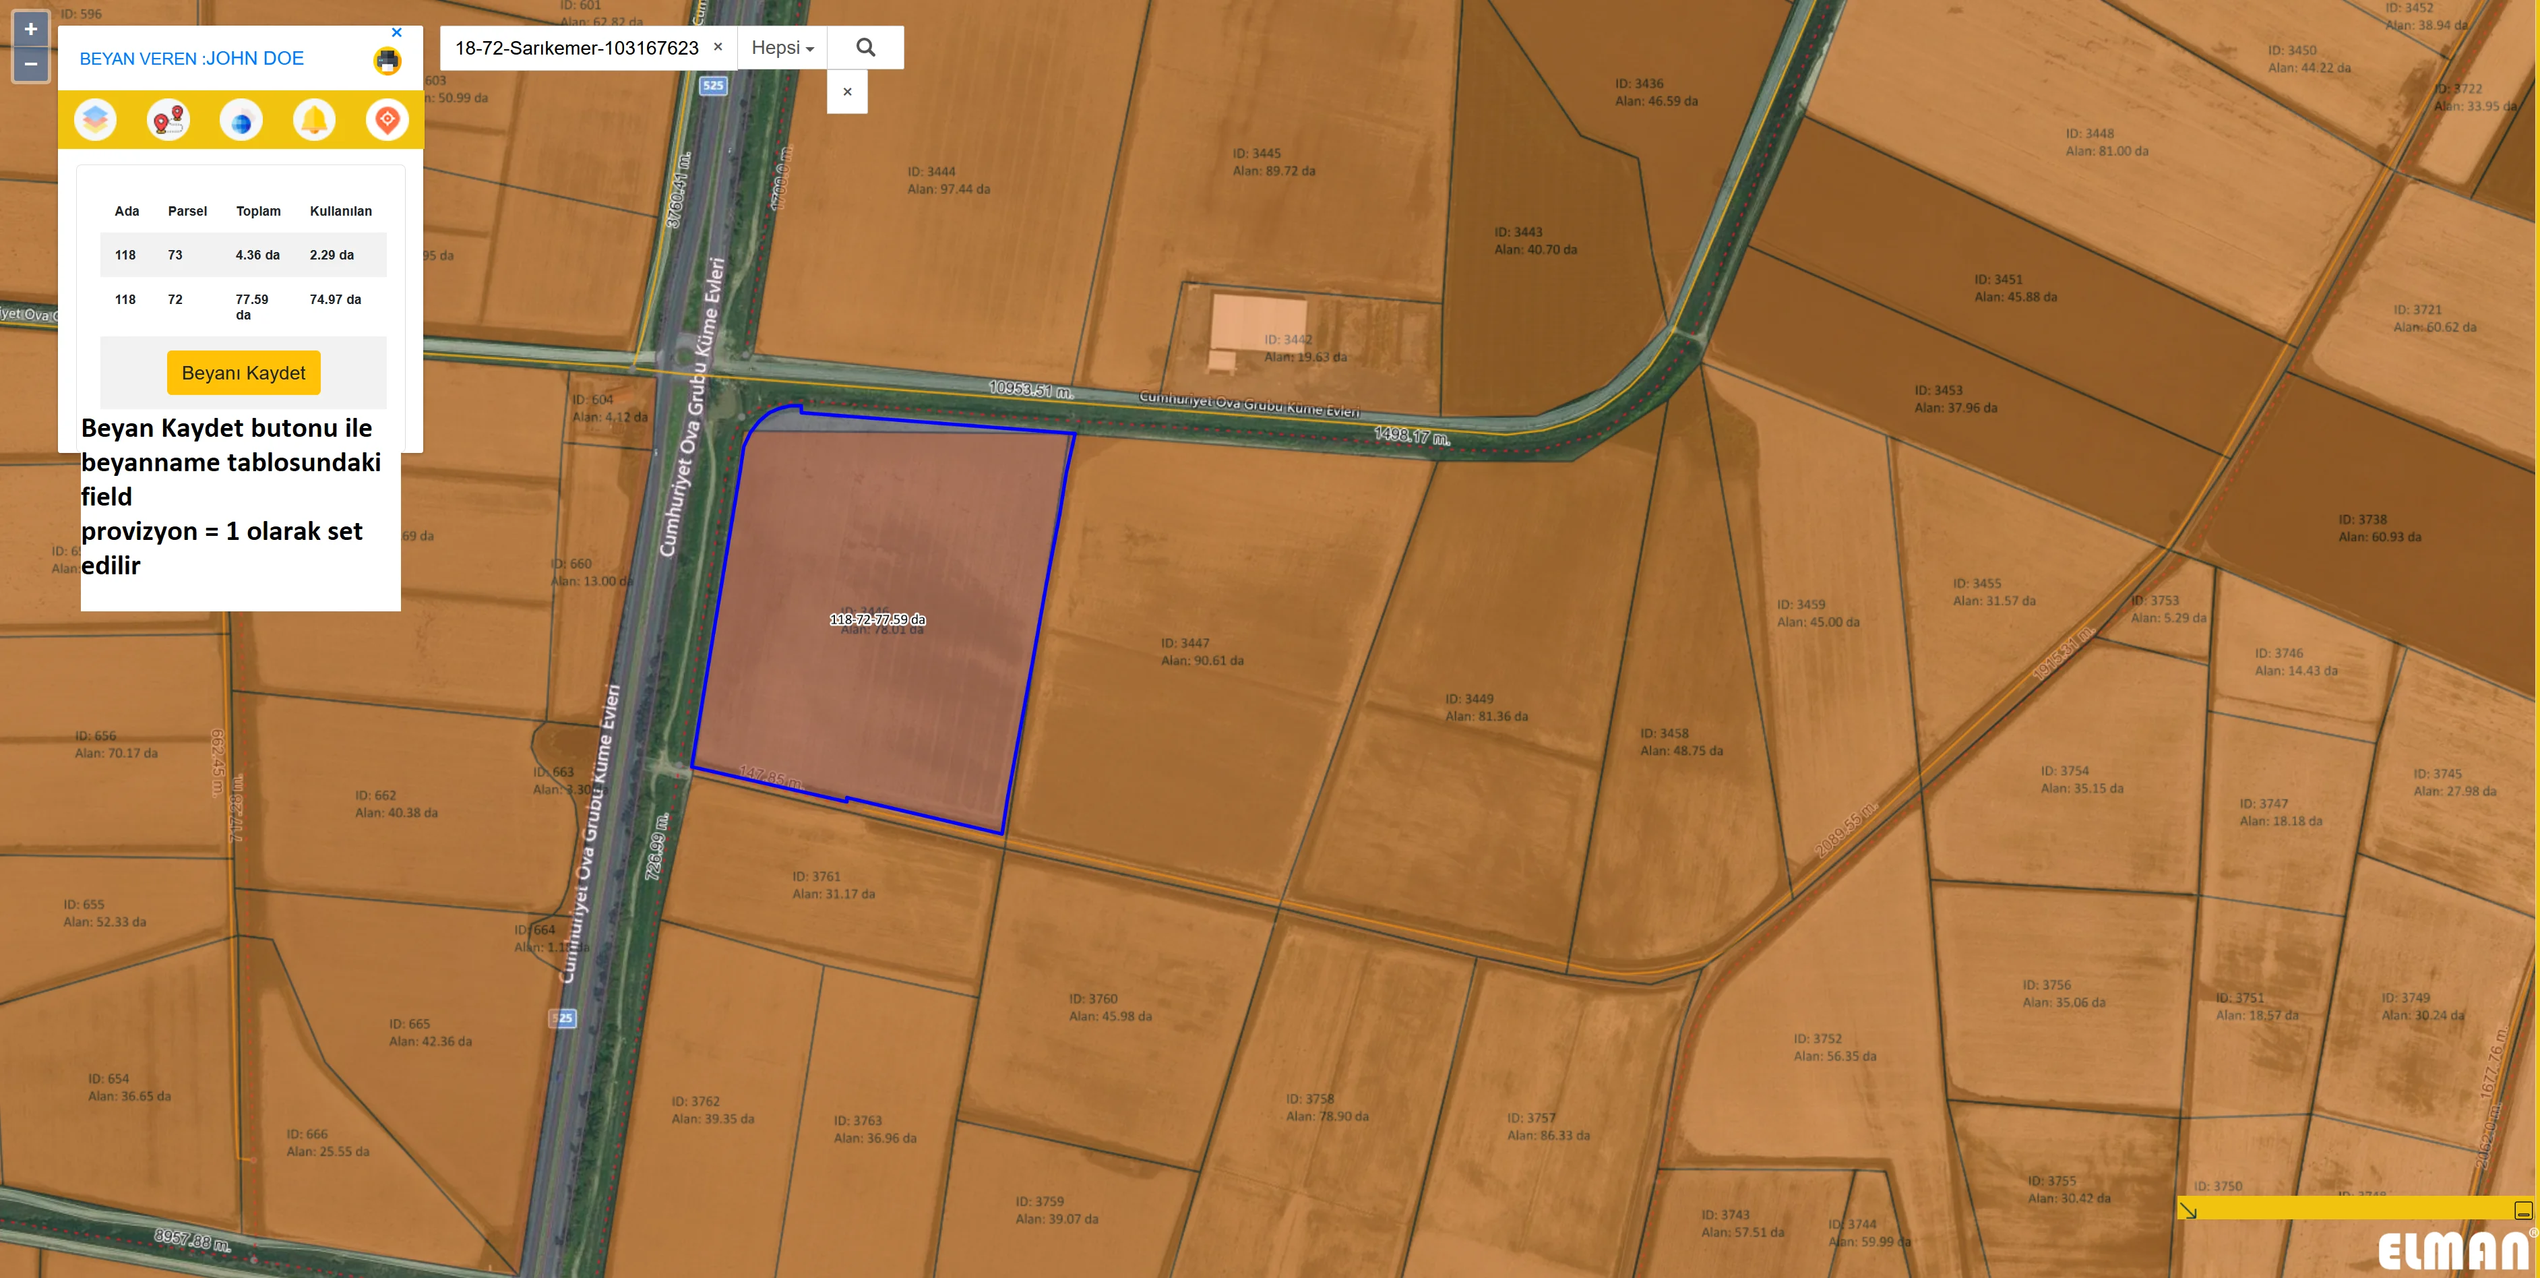The image size is (2540, 1278).
Task: Click the orange location target pin icon
Action: (x=388, y=119)
